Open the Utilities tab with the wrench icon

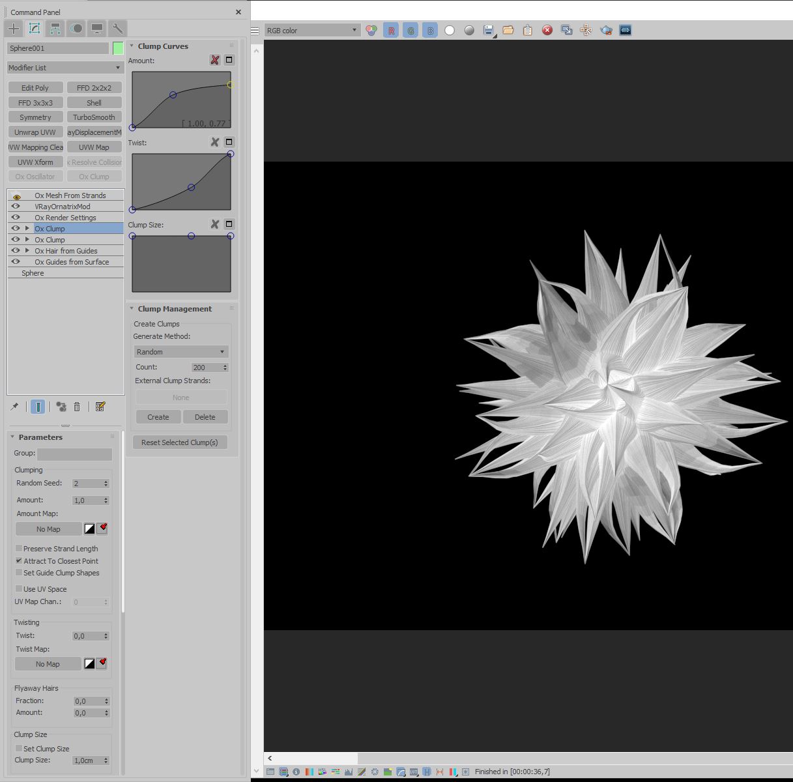click(x=118, y=29)
